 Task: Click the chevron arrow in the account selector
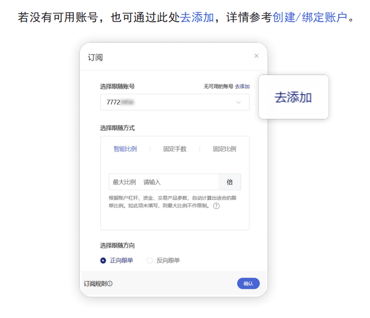(x=238, y=102)
